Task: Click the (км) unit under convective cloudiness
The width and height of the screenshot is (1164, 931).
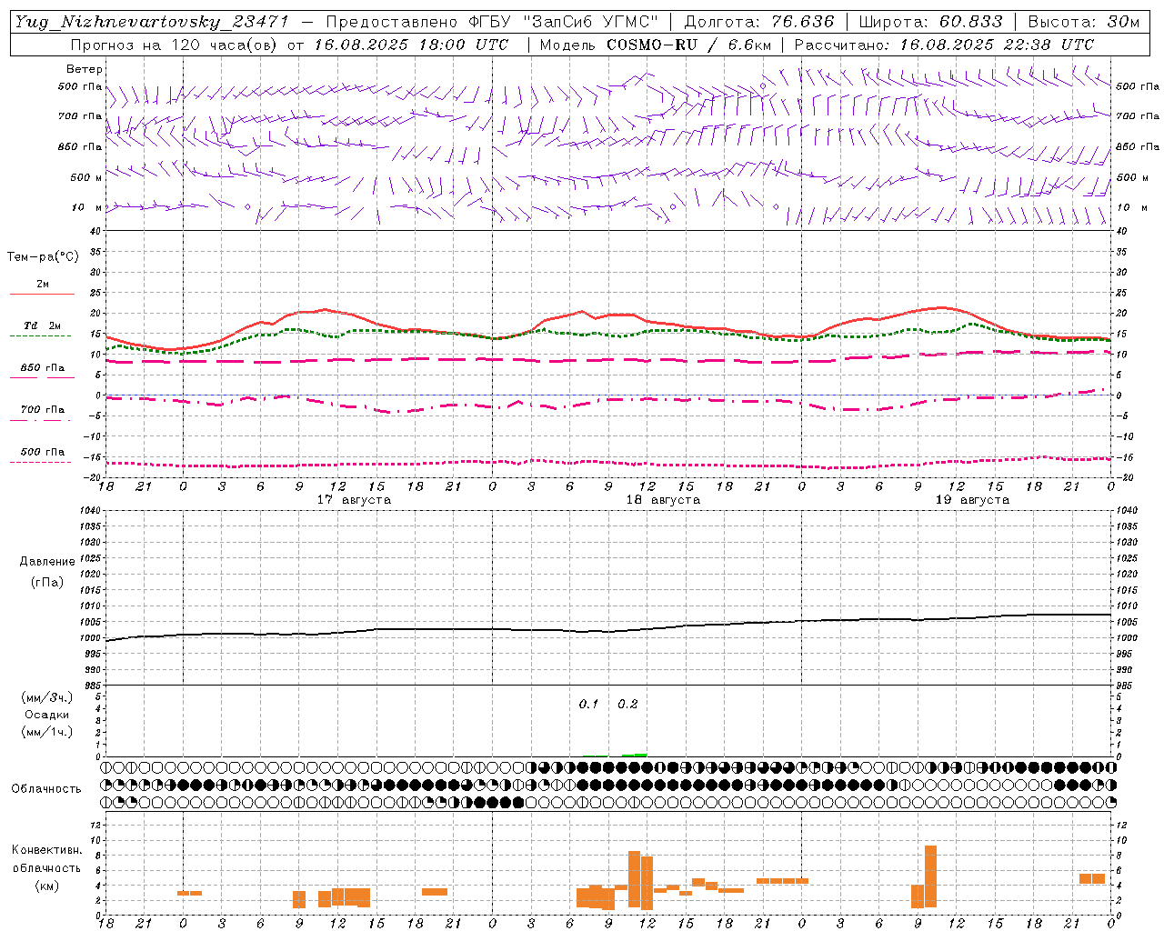Action: tap(46, 886)
